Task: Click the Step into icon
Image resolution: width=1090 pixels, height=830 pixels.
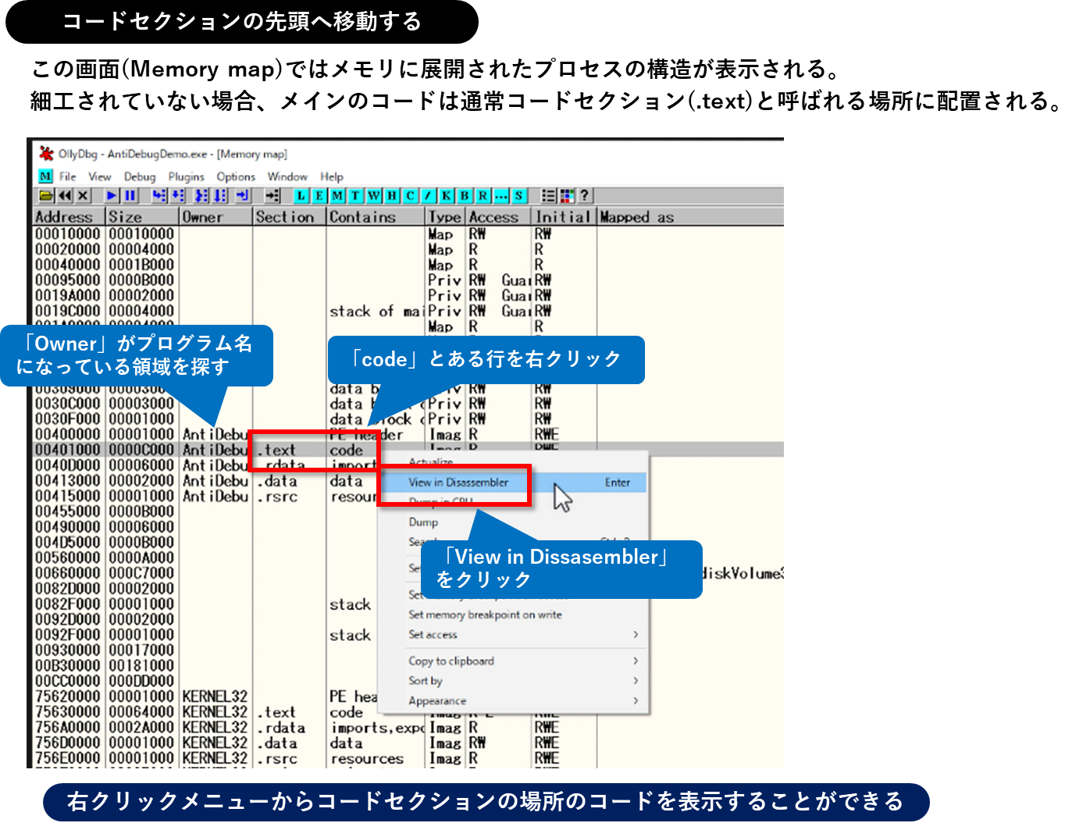Action: pyautogui.click(x=159, y=195)
